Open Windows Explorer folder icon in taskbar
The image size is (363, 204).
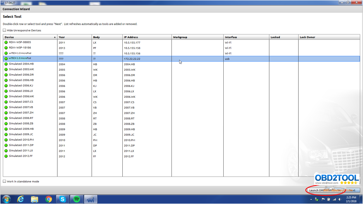click(x=34, y=199)
